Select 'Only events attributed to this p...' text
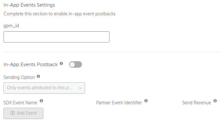The image size is (221, 124). (39, 88)
